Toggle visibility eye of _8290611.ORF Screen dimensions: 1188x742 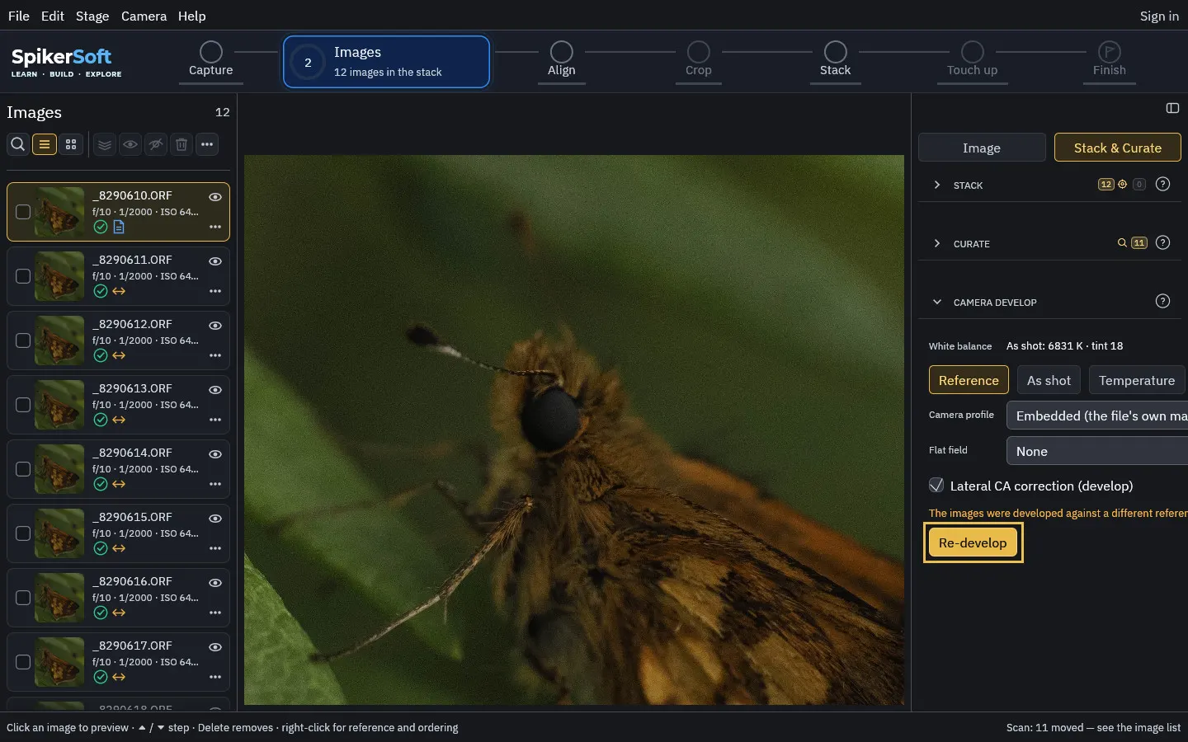coord(215,261)
